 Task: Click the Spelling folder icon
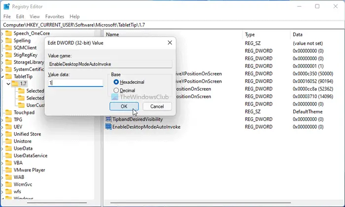[x=8, y=40]
